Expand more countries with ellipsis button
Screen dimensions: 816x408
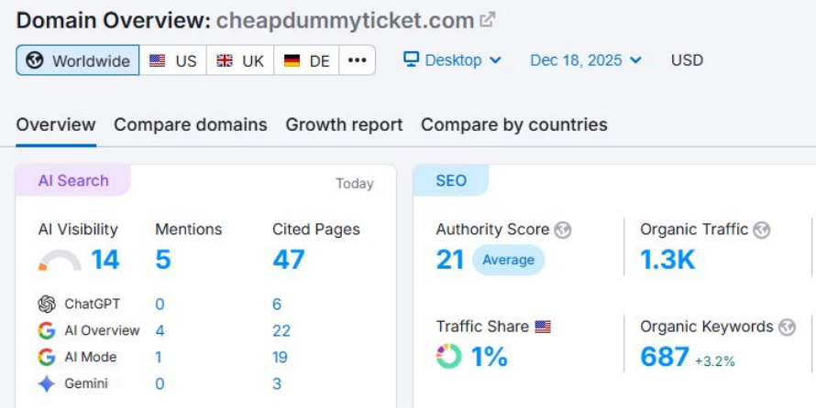point(357,61)
